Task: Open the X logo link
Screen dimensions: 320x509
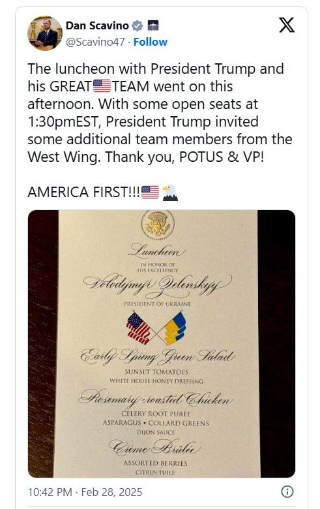Action: 287,25
